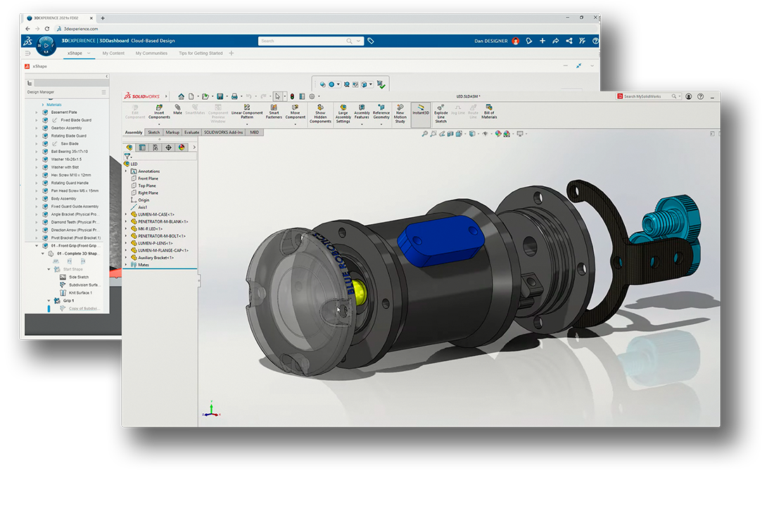The width and height of the screenshot is (774, 527).
Task: Click the feature tree filter funnel icon
Action: pos(127,156)
